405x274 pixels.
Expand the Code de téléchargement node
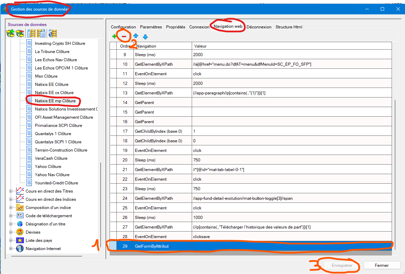point(11,216)
